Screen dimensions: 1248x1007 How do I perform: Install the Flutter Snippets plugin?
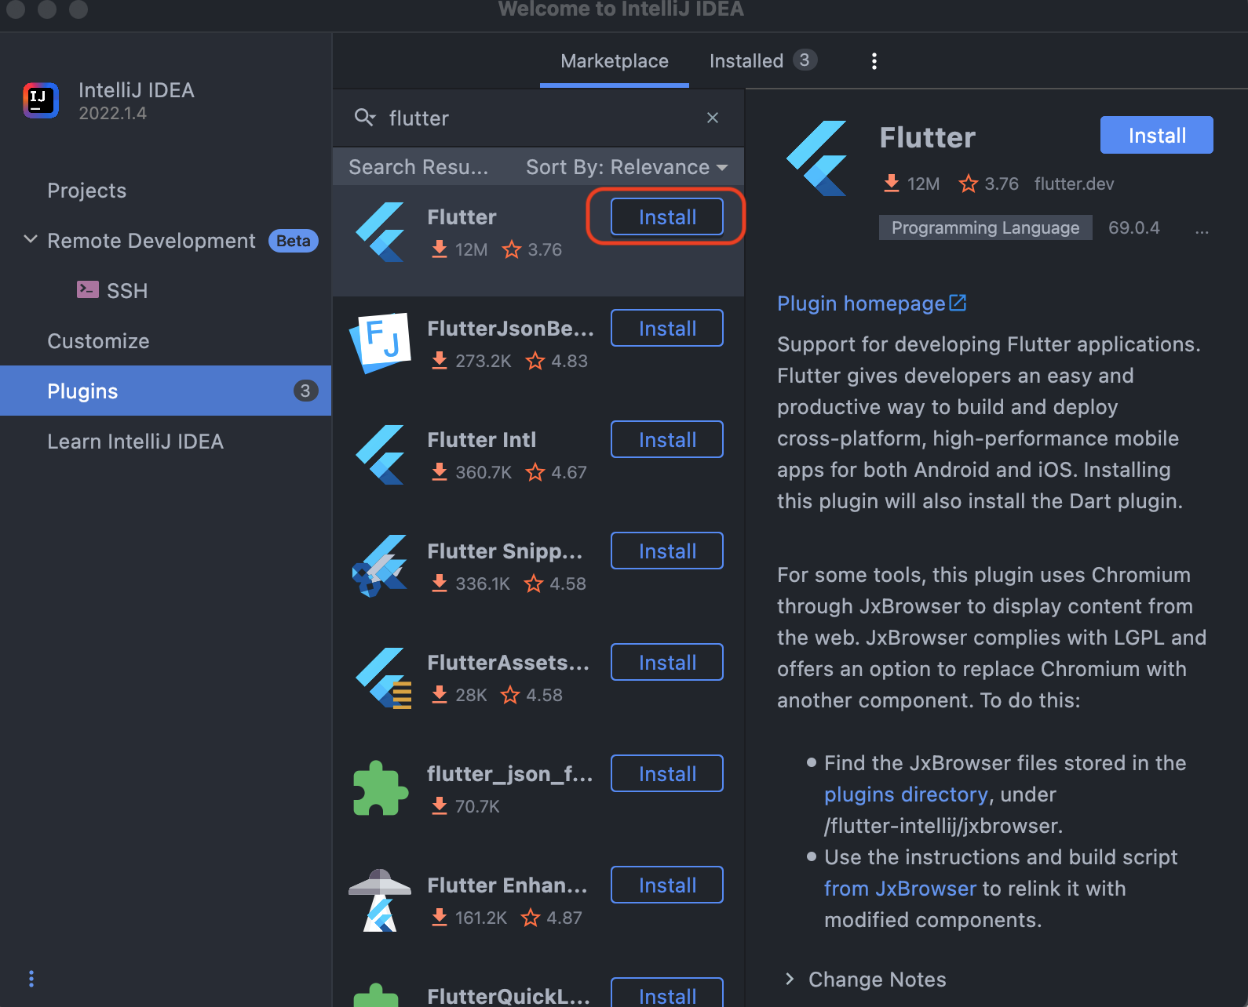(667, 551)
